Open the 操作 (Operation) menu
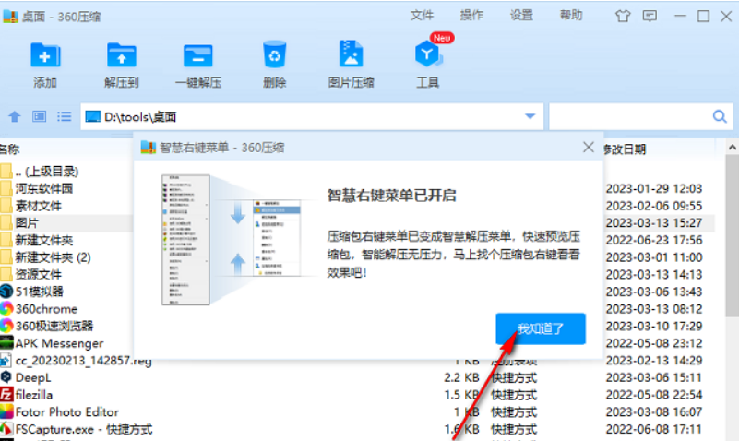Viewport: 739px width, 441px height. (x=471, y=16)
